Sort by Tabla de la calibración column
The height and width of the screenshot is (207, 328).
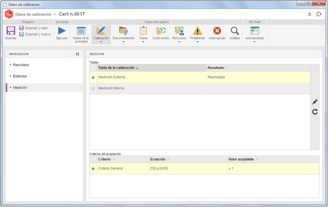[151, 68]
